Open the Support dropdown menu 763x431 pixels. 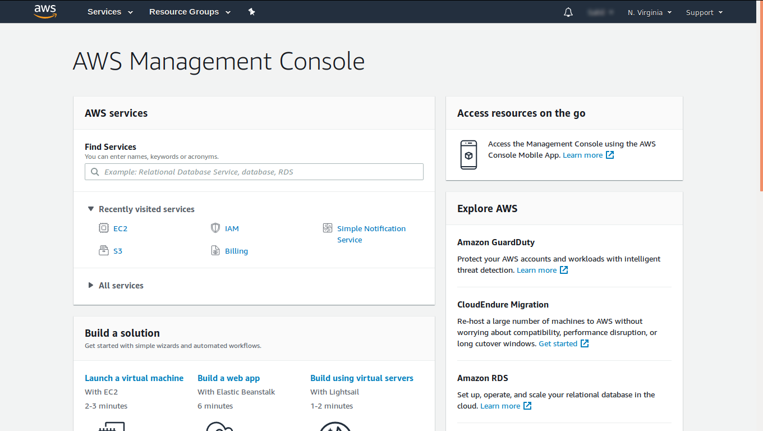click(704, 12)
